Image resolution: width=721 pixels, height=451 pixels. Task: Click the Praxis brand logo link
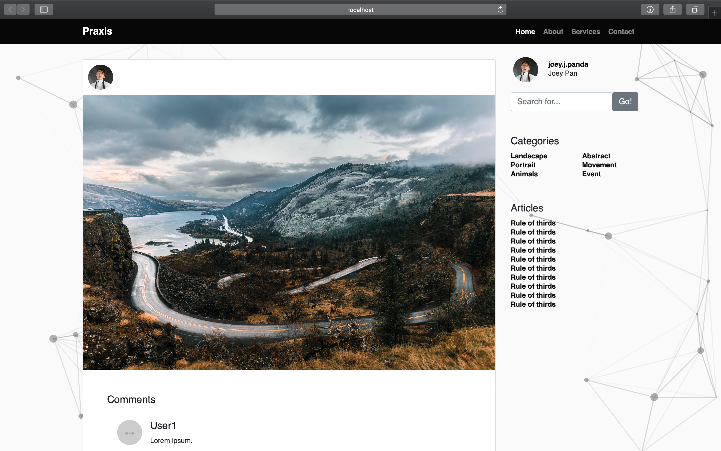click(x=97, y=31)
